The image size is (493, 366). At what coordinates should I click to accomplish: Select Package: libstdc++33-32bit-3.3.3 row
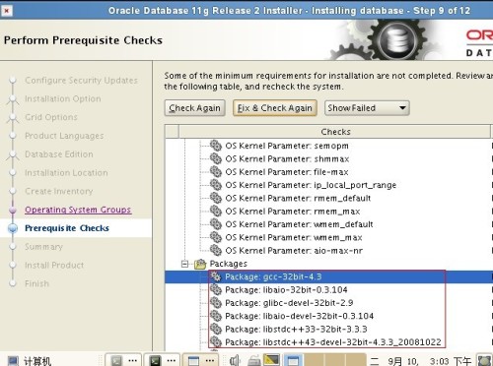coord(296,330)
